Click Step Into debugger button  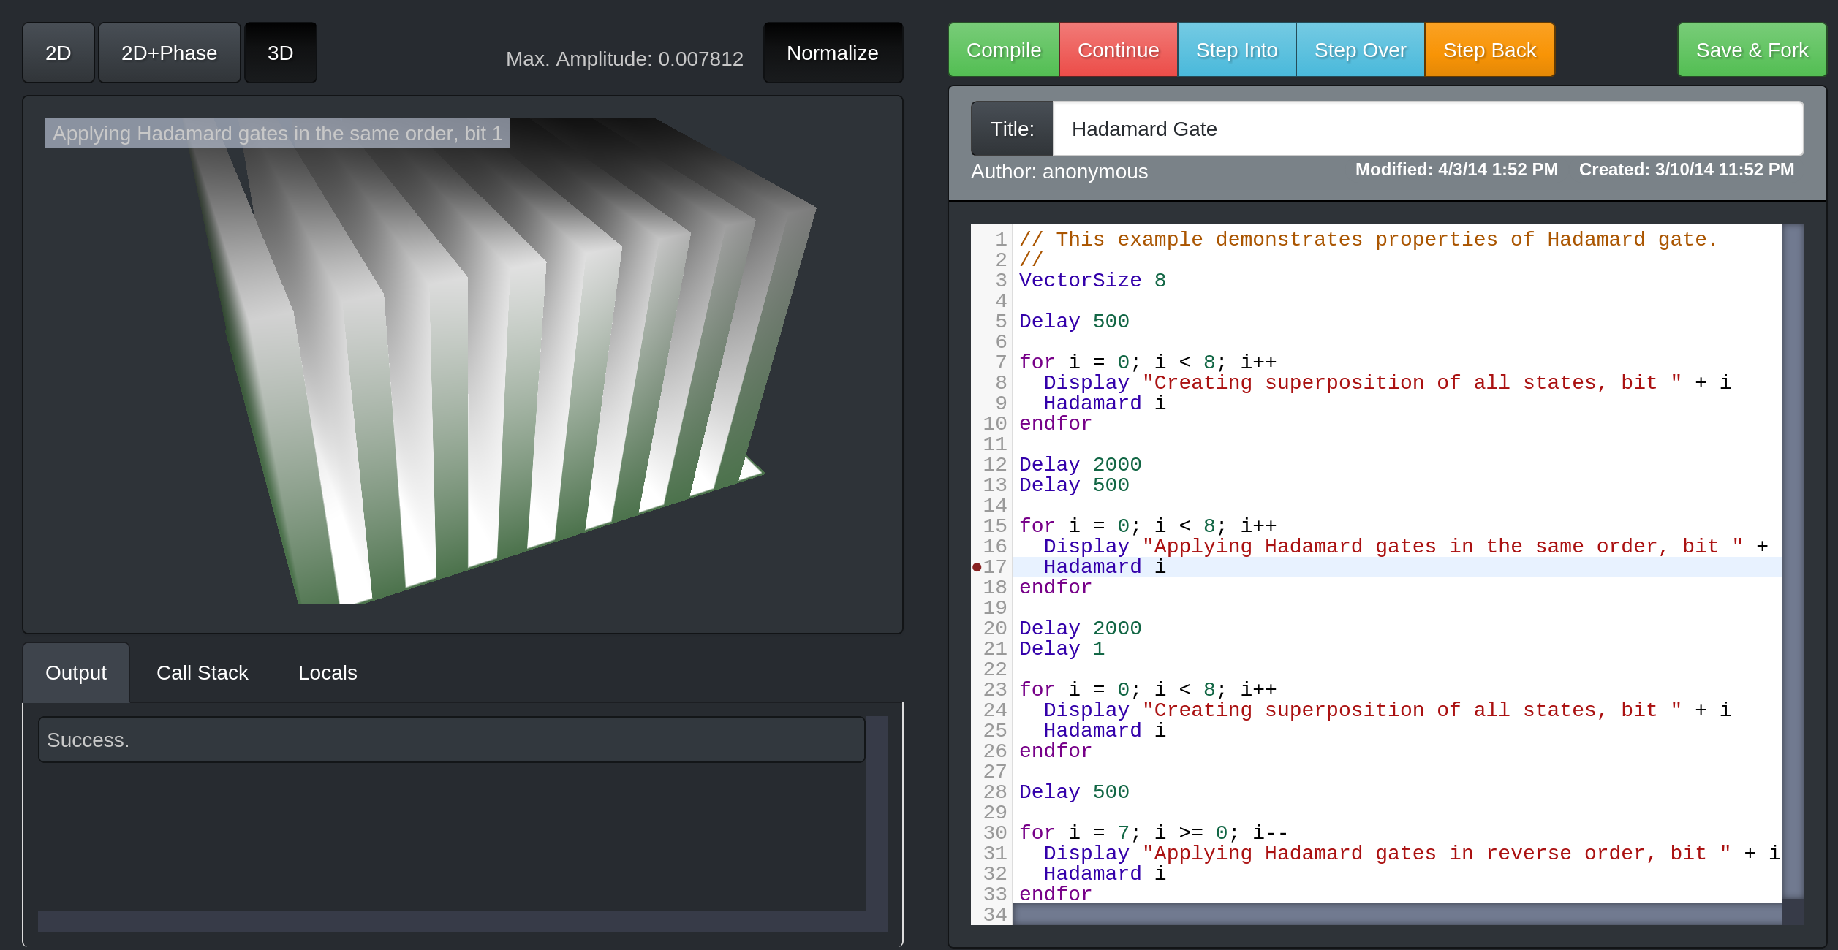pos(1236,50)
